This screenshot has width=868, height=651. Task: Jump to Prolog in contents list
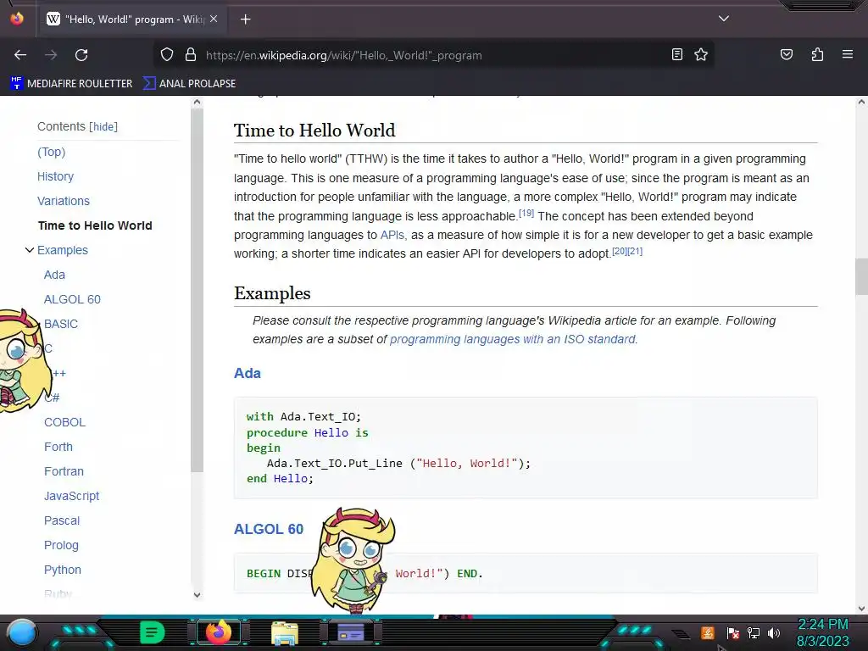[x=61, y=545]
